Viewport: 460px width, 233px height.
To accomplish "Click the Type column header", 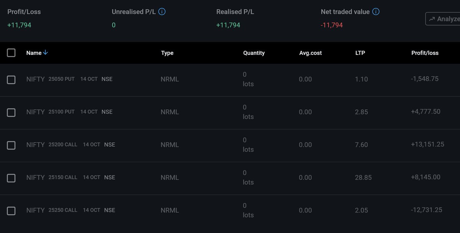I will (167, 53).
